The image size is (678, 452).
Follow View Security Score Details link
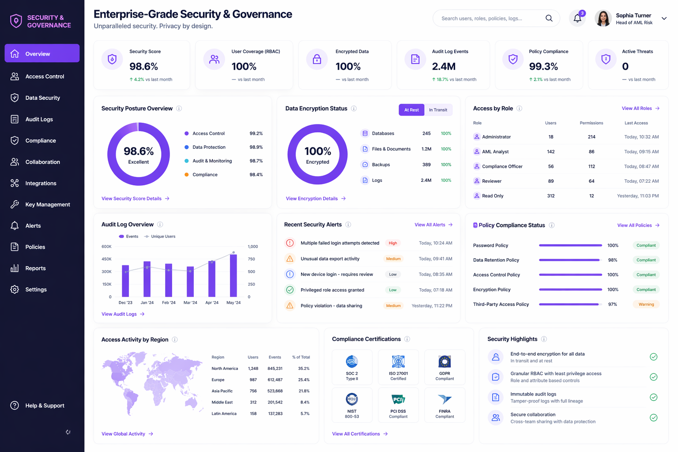click(x=136, y=199)
